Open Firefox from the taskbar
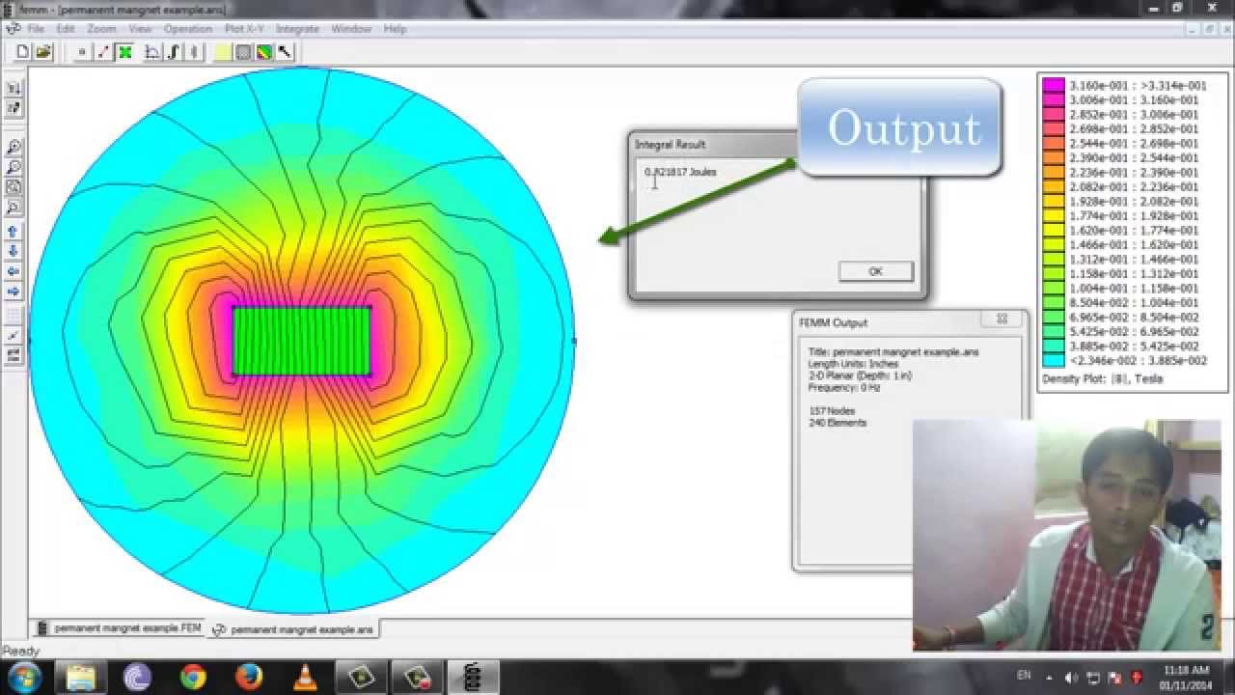 click(x=249, y=678)
